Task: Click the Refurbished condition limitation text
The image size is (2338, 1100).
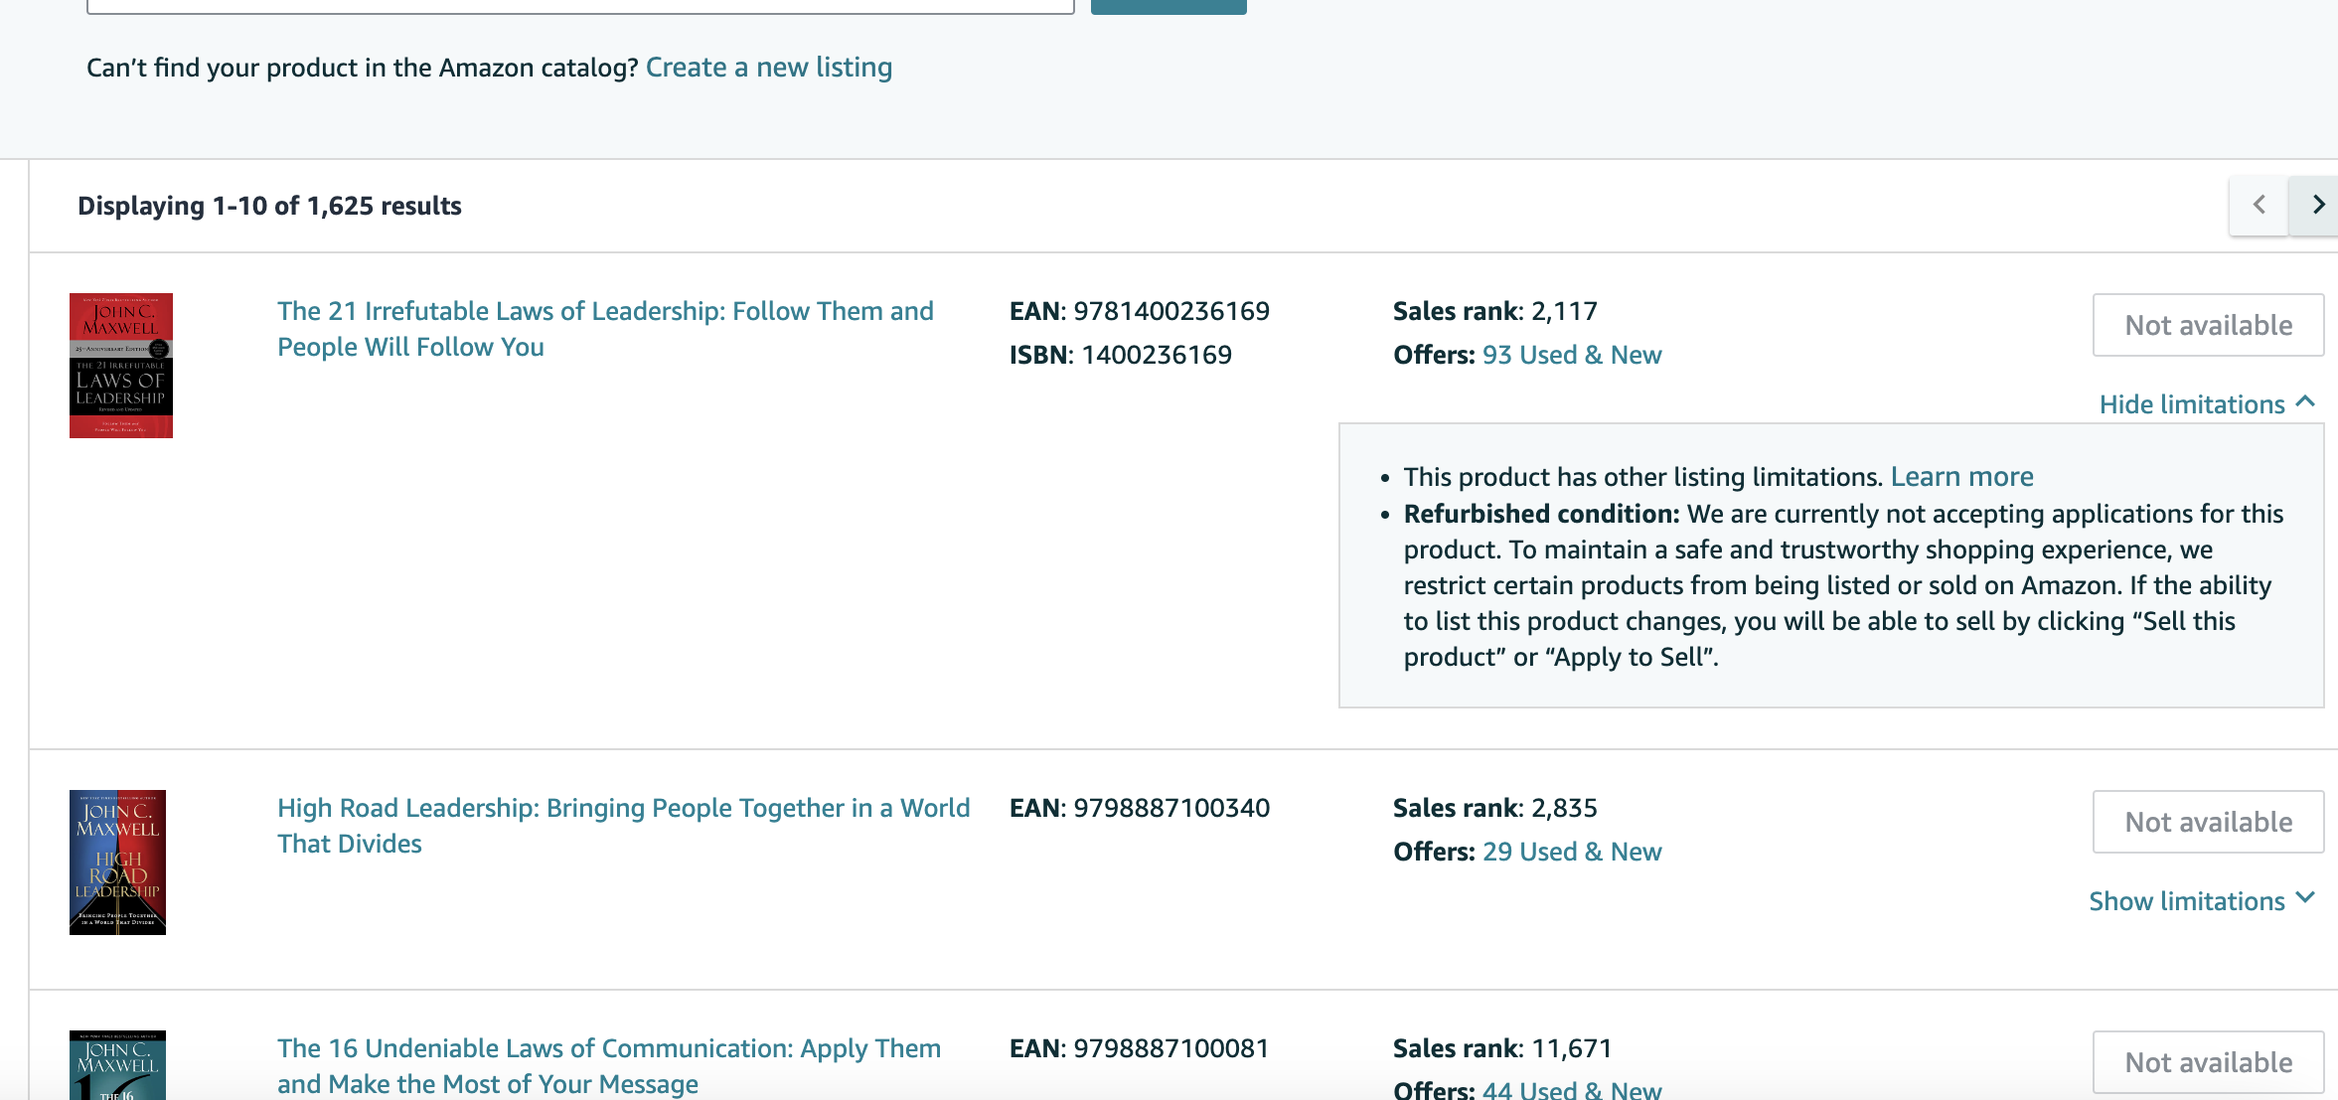Action: (1843, 585)
